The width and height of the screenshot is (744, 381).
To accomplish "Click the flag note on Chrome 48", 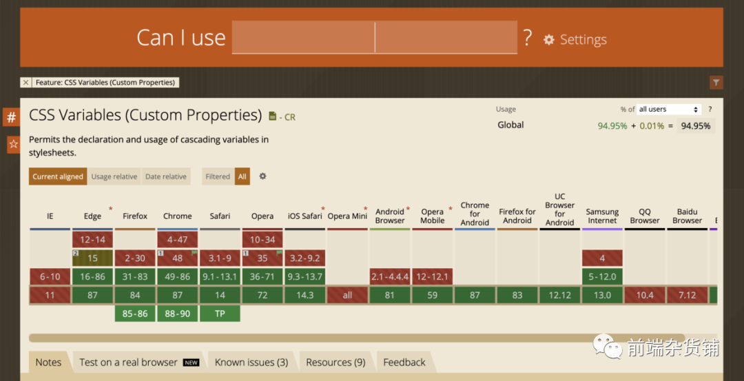I will pyautogui.click(x=194, y=254).
